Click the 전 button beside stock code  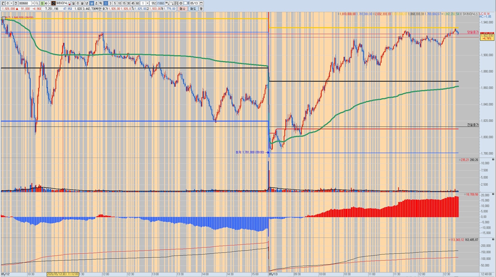pos(16,3)
